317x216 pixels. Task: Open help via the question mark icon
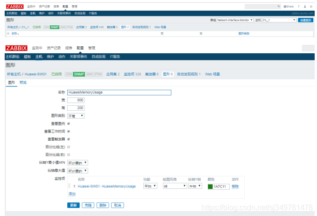[x=299, y=7]
